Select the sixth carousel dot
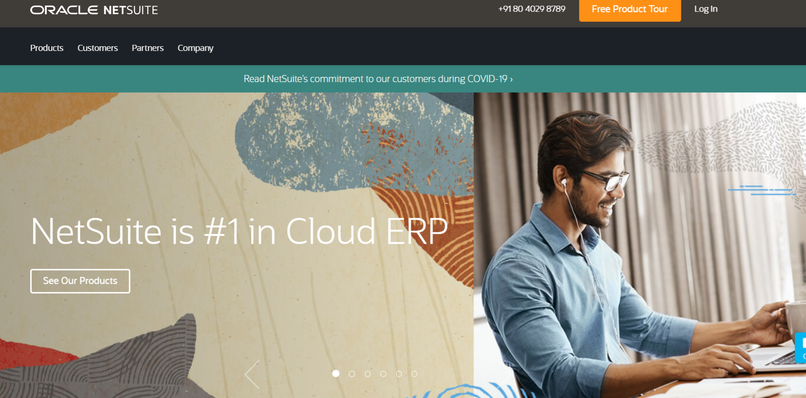The width and height of the screenshot is (806, 398). [414, 374]
